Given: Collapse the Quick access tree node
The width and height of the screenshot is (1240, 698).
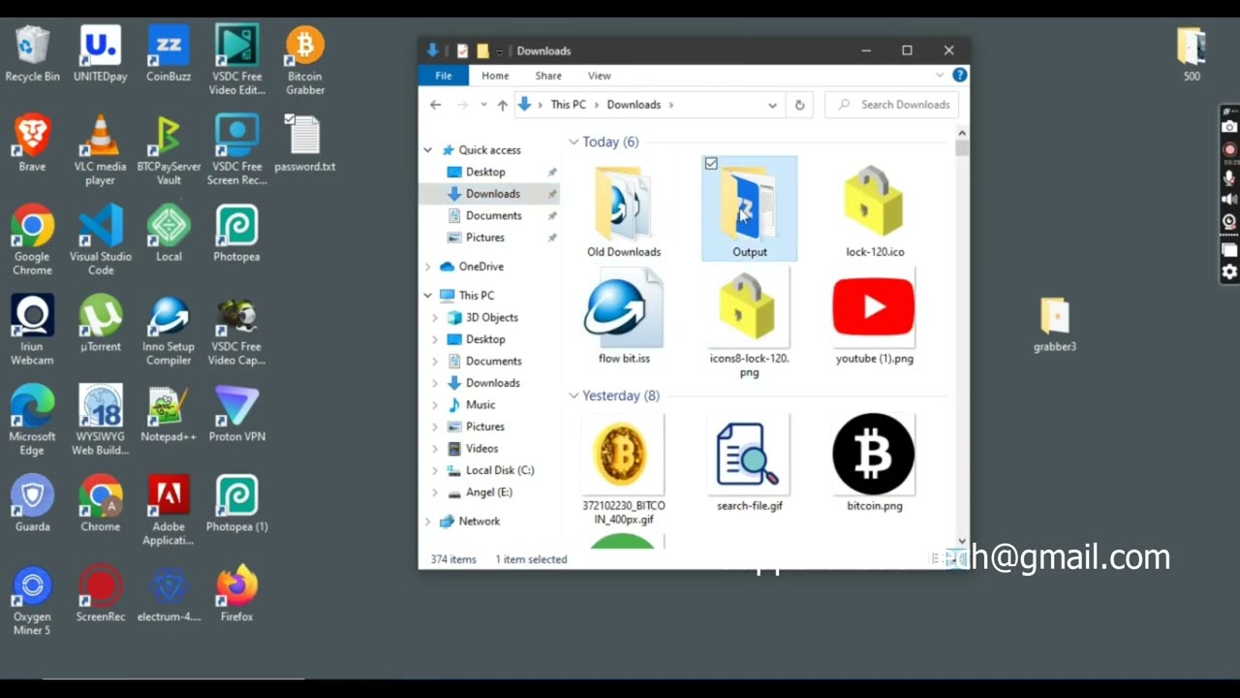Looking at the screenshot, I should pos(428,150).
